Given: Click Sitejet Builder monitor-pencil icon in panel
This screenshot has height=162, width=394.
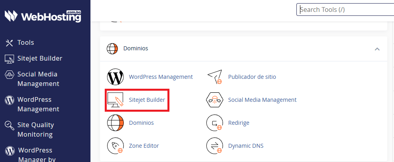Looking at the screenshot, I should 115,100.
